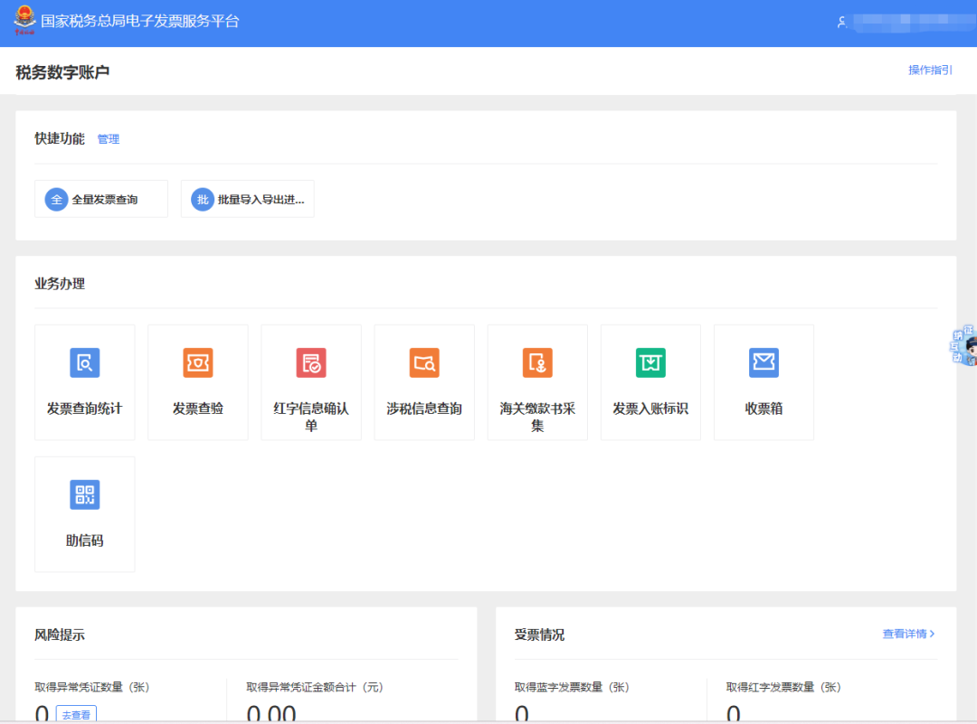
Task: Open 海关缴款书采集 icon
Action: [x=537, y=363]
